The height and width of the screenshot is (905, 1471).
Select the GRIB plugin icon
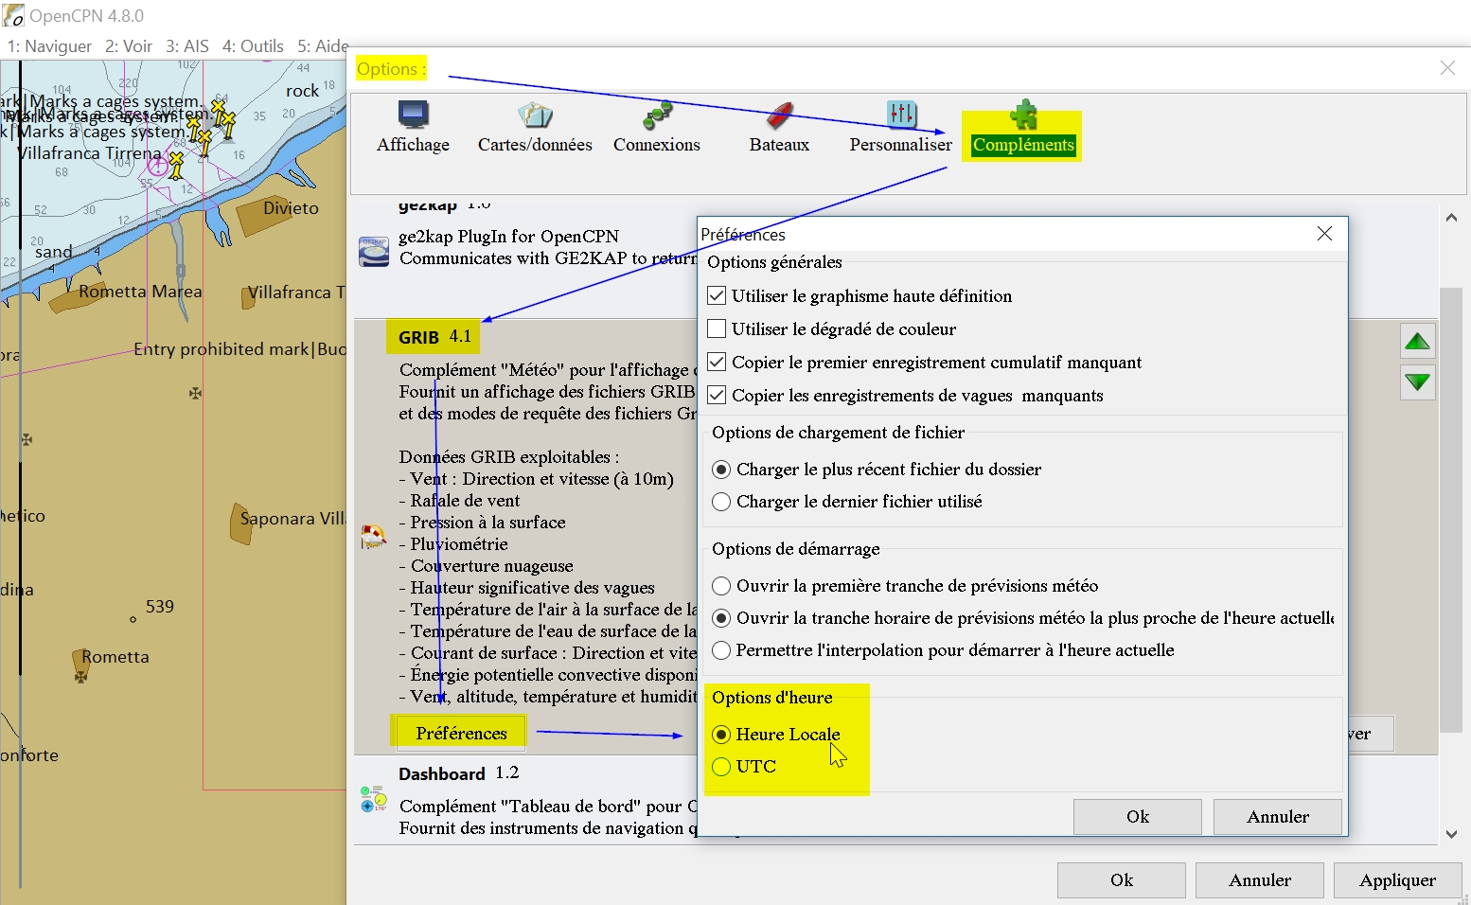point(374,537)
